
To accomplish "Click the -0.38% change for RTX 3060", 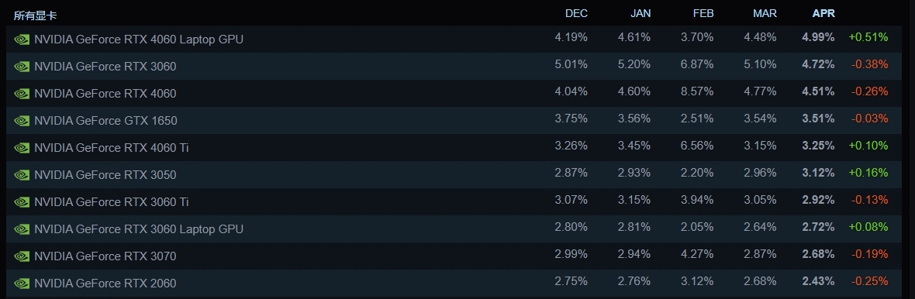I will [869, 64].
